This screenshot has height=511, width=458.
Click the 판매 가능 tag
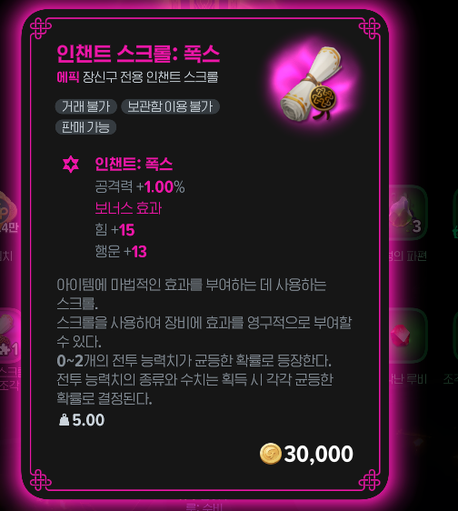(85, 127)
